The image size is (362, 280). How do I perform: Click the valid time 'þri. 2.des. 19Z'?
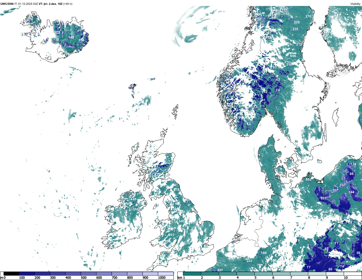click(53, 4)
